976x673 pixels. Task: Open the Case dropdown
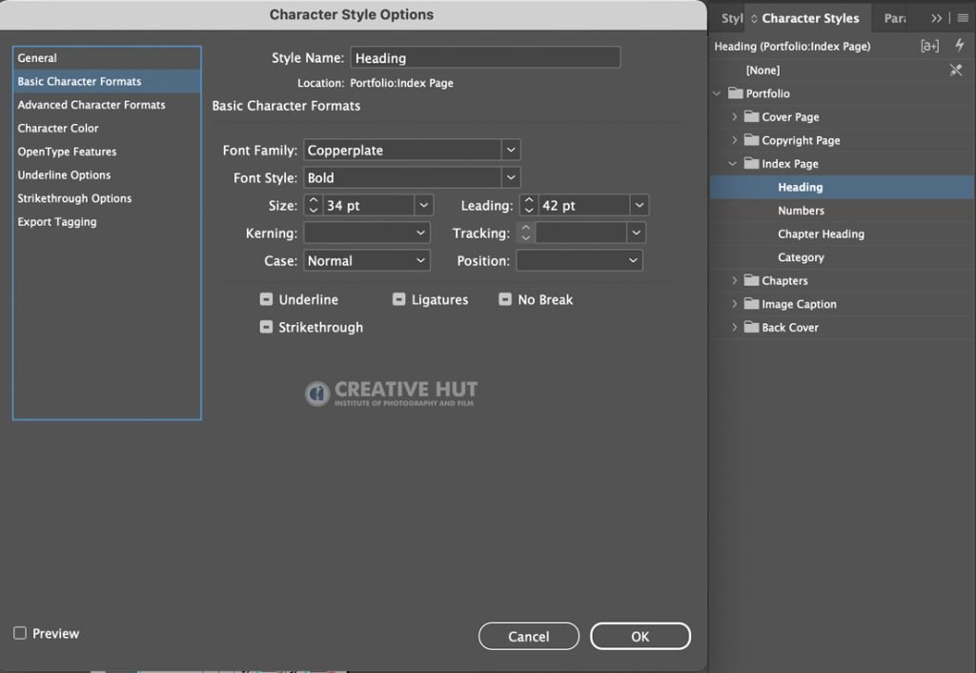pyautogui.click(x=367, y=261)
